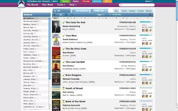Click green tag icon for The Da Vinci Code
Screen dimensions: 178x111
click(x=150, y=57)
